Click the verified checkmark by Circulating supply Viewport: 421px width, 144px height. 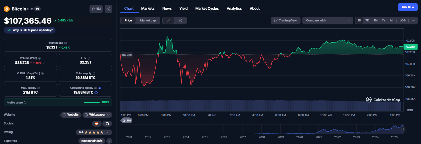100,88
